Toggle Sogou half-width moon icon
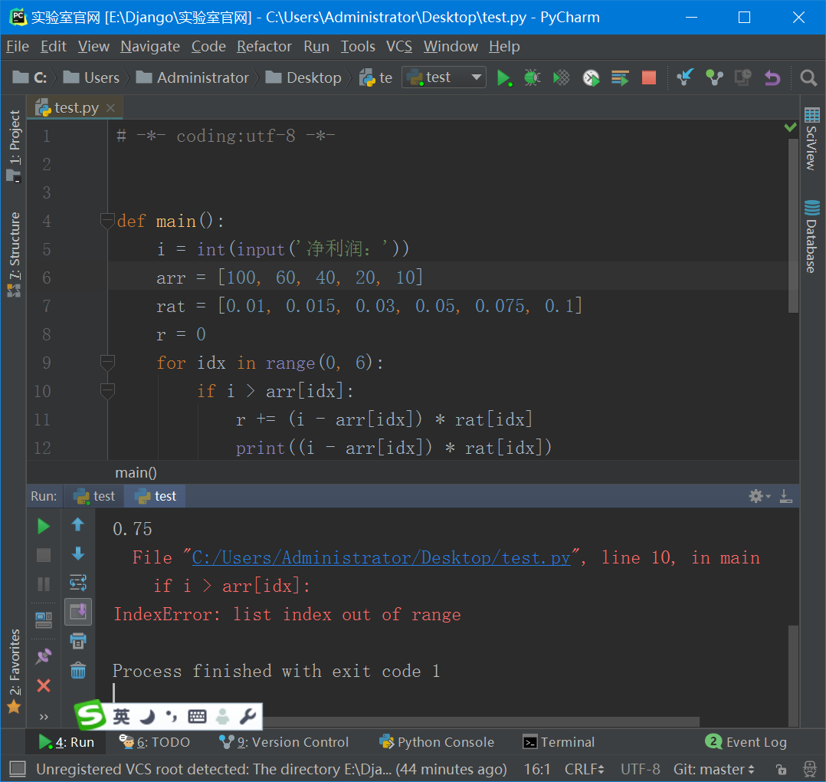826x782 pixels. tap(147, 716)
